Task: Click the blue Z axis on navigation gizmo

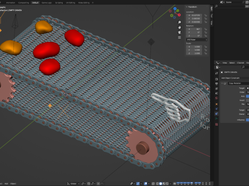Action: [175, 8]
